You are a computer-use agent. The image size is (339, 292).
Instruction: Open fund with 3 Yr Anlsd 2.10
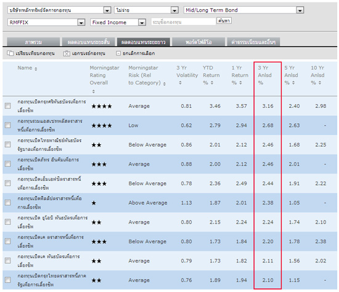(x=52, y=280)
